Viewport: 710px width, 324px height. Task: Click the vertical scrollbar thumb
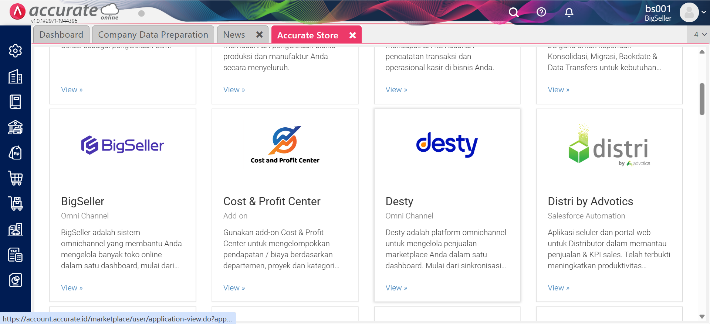point(702,99)
